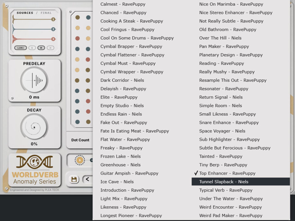Switch to the FINAL view tab
Viewport: 295px width, 221px height.
click(46, 13)
